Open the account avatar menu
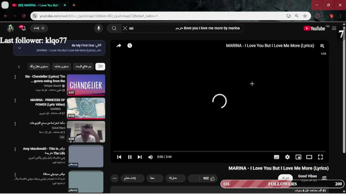This screenshot has height=194, width=346. point(11,28)
